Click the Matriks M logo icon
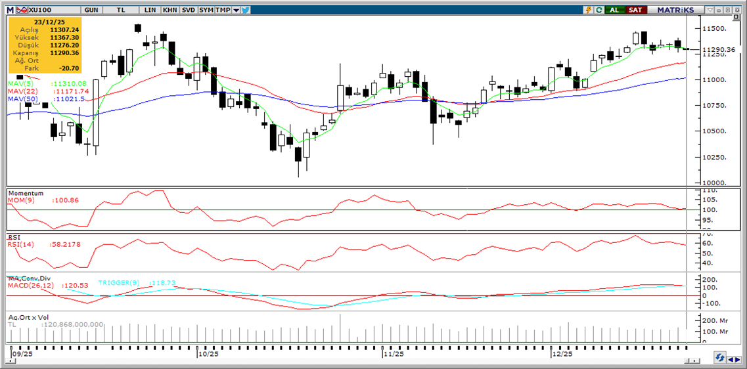 [x=10, y=10]
